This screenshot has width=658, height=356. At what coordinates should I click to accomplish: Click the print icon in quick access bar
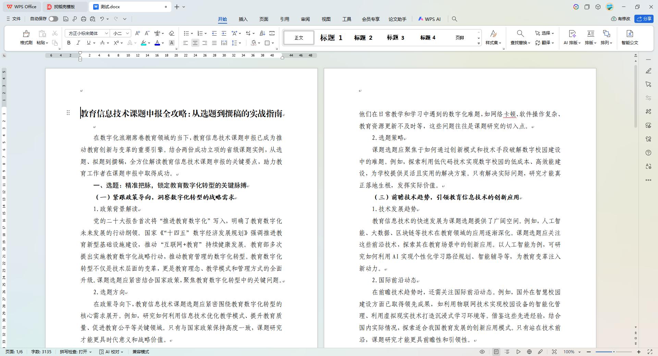coord(84,19)
